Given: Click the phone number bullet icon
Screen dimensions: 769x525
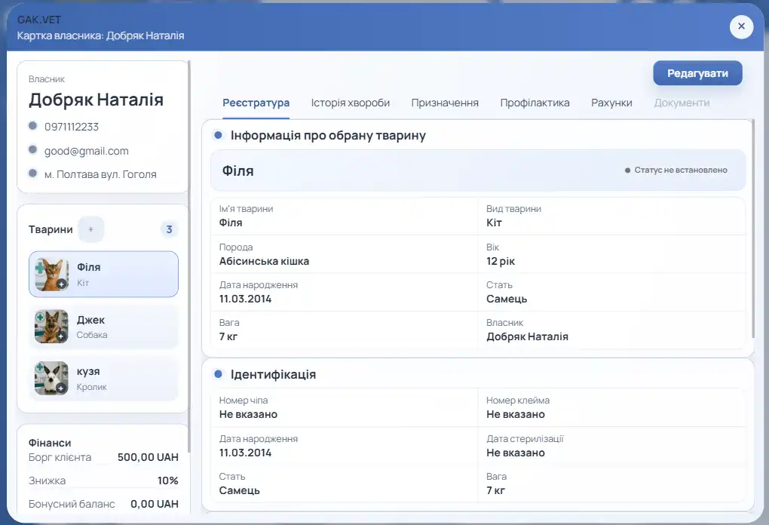Looking at the screenshot, I should (x=33, y=126).
